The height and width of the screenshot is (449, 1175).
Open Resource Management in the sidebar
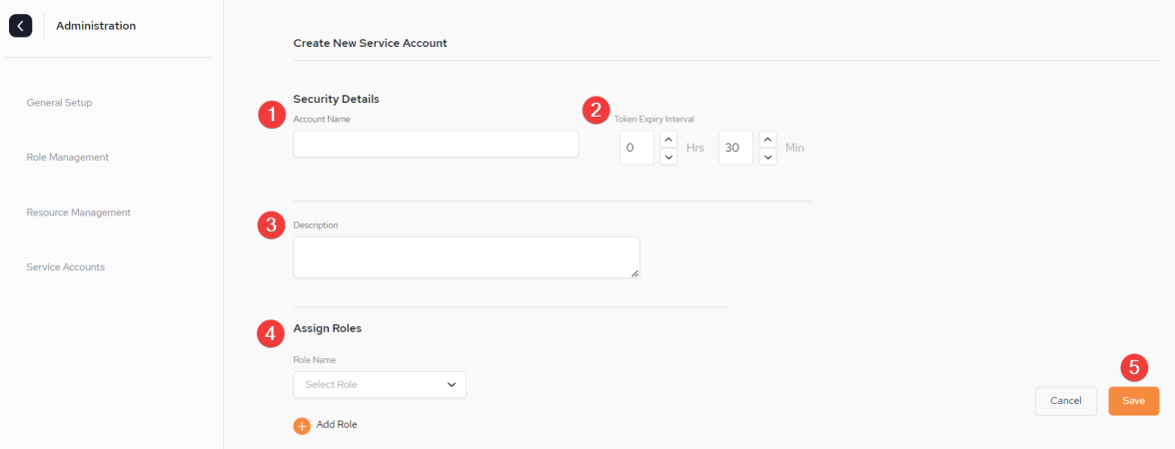pos(79,212)
